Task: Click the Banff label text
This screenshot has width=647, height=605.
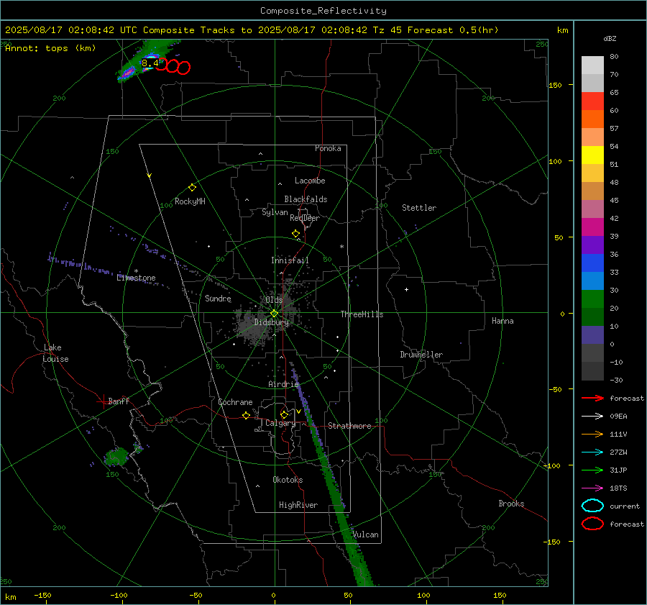Action: [119, 401]
